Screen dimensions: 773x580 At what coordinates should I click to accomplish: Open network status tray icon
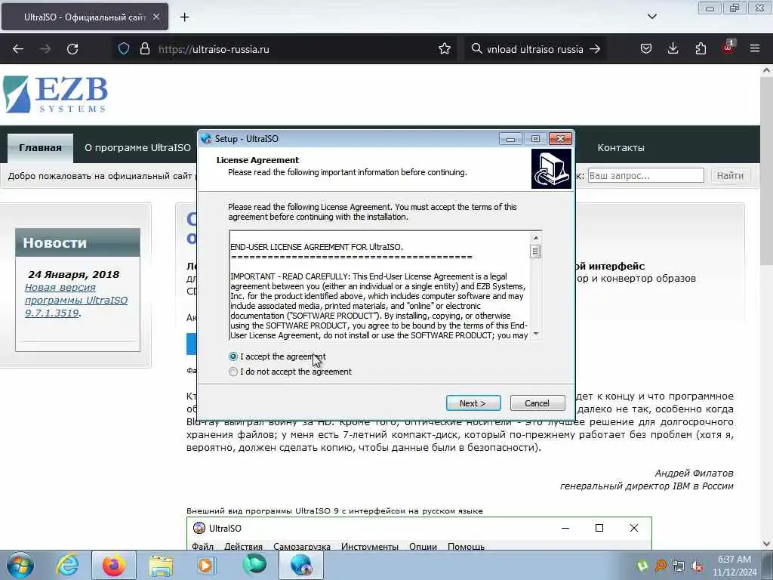coord(679,566)
